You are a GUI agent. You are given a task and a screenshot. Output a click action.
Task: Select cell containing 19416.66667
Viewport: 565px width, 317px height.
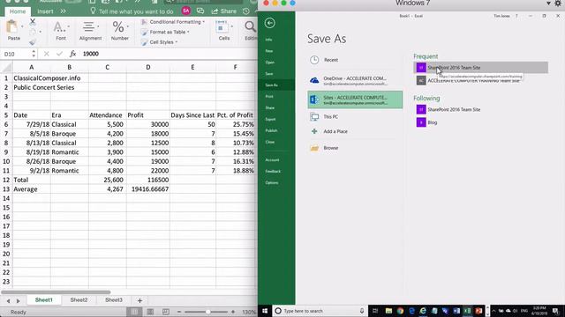pos(148,189)
